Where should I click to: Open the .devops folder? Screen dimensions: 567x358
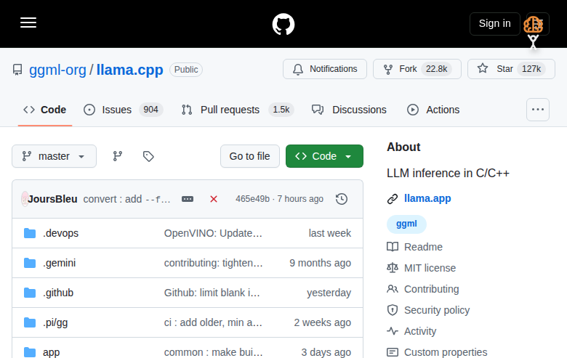[x=61, y=233]
